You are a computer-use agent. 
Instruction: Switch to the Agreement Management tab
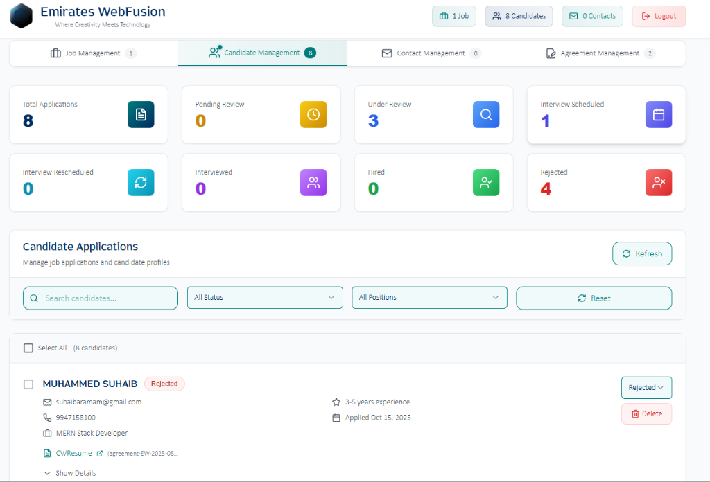click(600, 53)
